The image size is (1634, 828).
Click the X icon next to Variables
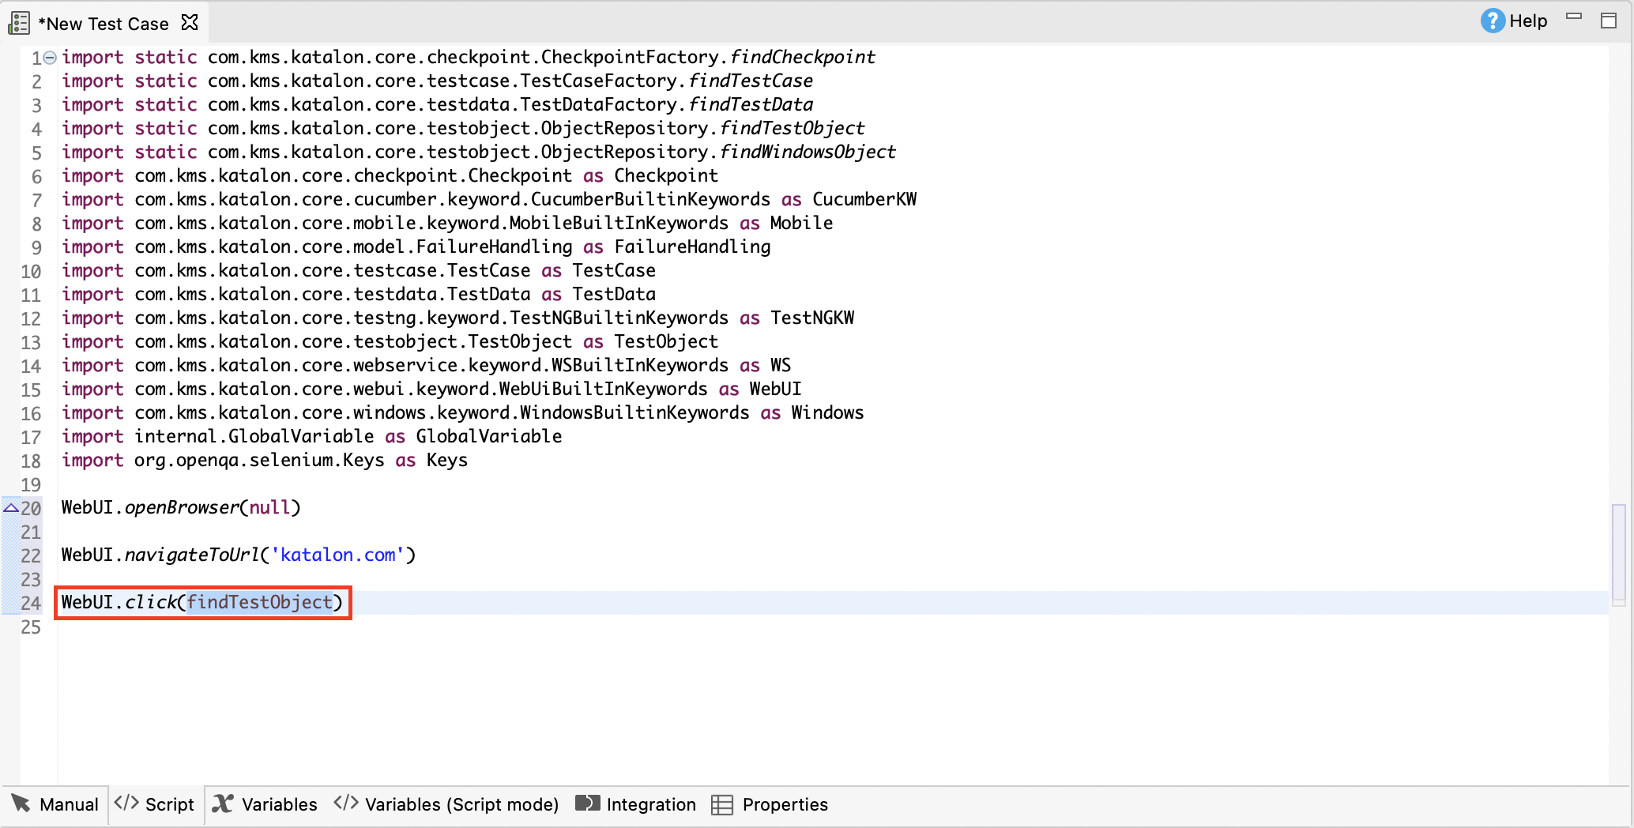(x=224, y=804)
